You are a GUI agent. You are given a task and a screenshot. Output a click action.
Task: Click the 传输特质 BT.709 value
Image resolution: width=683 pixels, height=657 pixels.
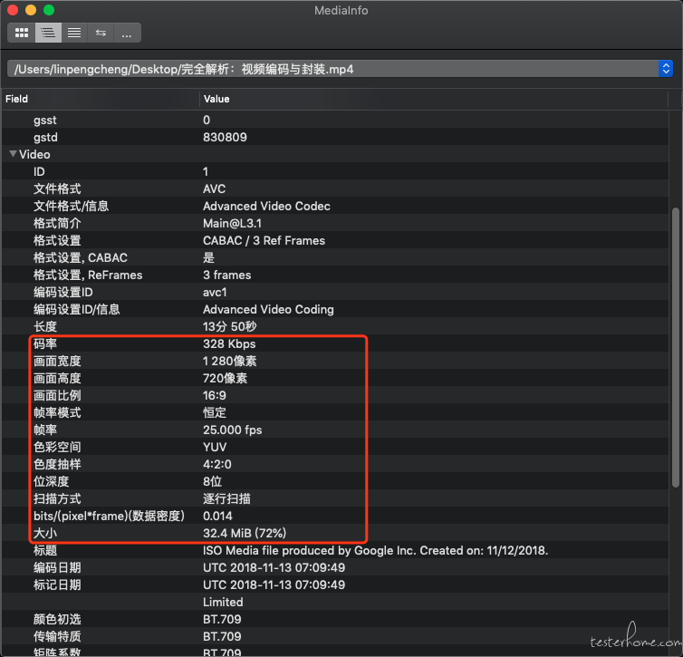tap(222, 636)
